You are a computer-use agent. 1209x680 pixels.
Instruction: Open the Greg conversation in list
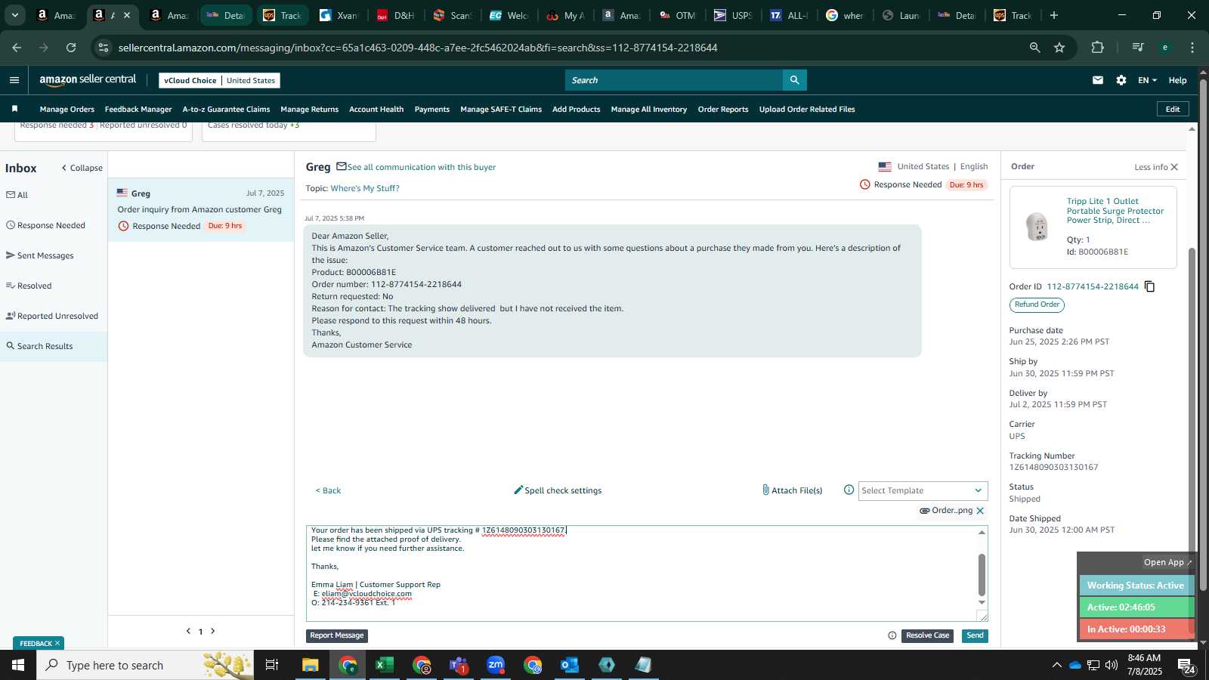pyautogui.click(x=201, y=209)
